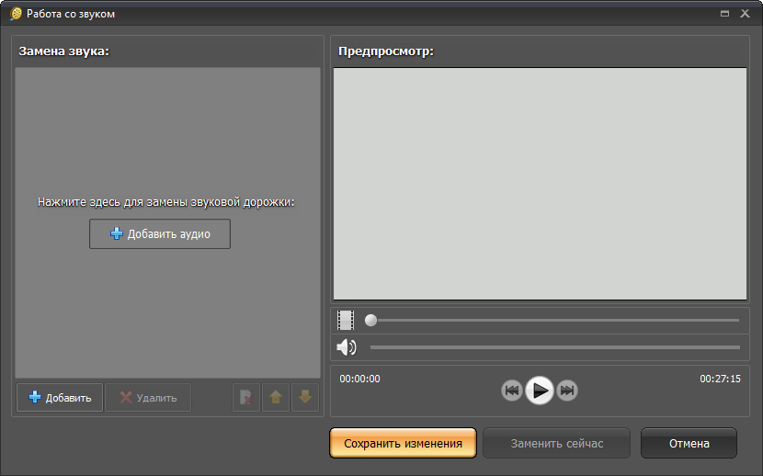Viewport: 763px width, 476px height.
Task: Move track down with the down arrow icon
Action: tap(305, 398)
